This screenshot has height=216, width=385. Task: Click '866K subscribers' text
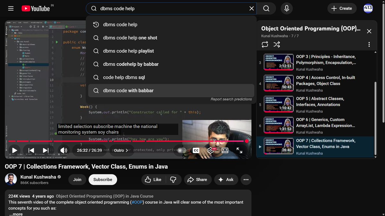click(x=34, y=183)
